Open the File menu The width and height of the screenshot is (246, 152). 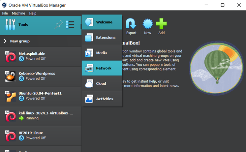click(5, 13)
